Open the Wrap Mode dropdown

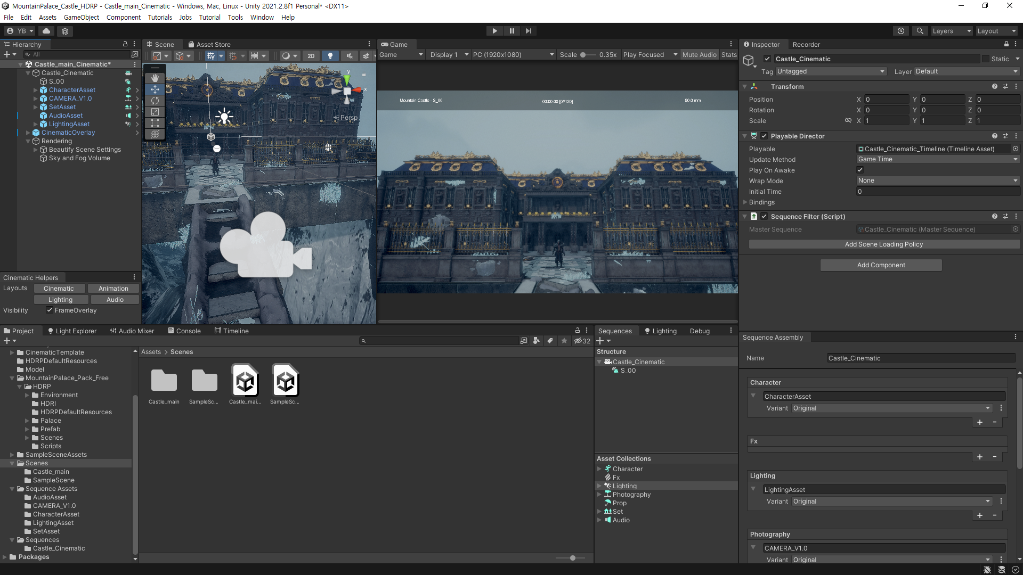coord(937,180)
